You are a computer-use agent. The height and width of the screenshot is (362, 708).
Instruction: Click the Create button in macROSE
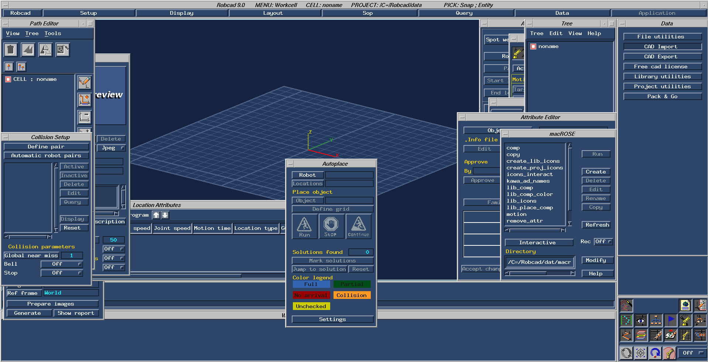coord(596,172)
